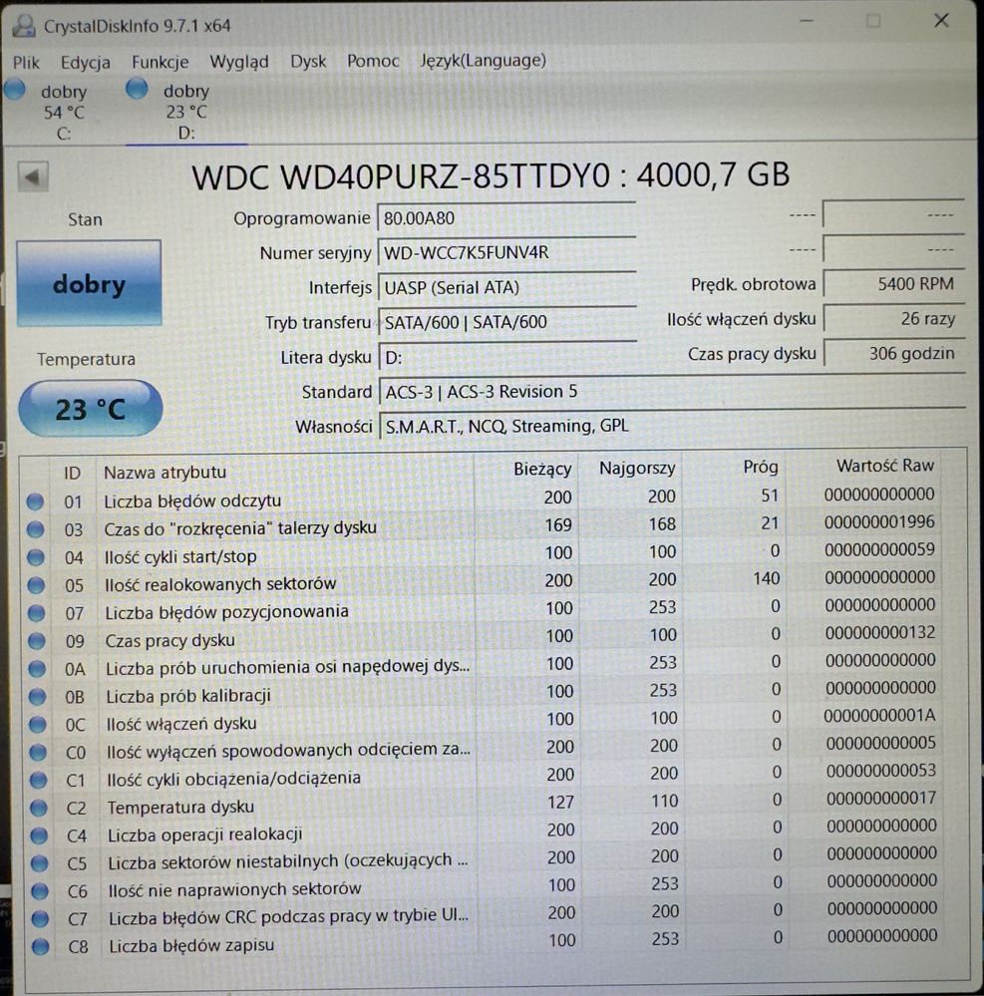This screenshot has width=984, height=996.
Task: Click status orb for attribute C5 pending sectors
Action: coord(40,863)
